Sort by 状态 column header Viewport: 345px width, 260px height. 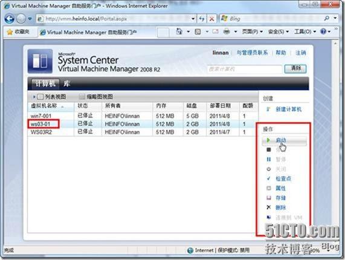88,106
